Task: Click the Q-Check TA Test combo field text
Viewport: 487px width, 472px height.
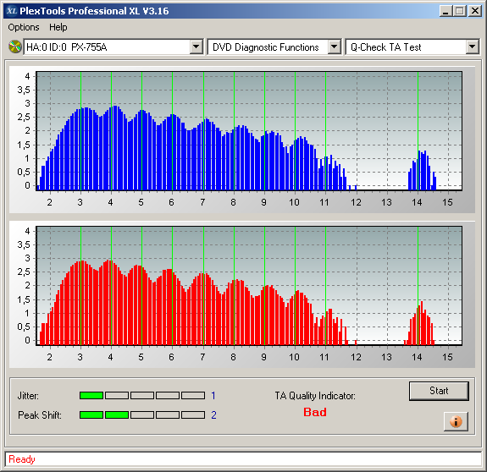Action: tap(385, 47)
